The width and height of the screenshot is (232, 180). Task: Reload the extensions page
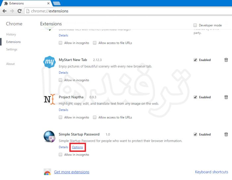[x=20, y=11]
